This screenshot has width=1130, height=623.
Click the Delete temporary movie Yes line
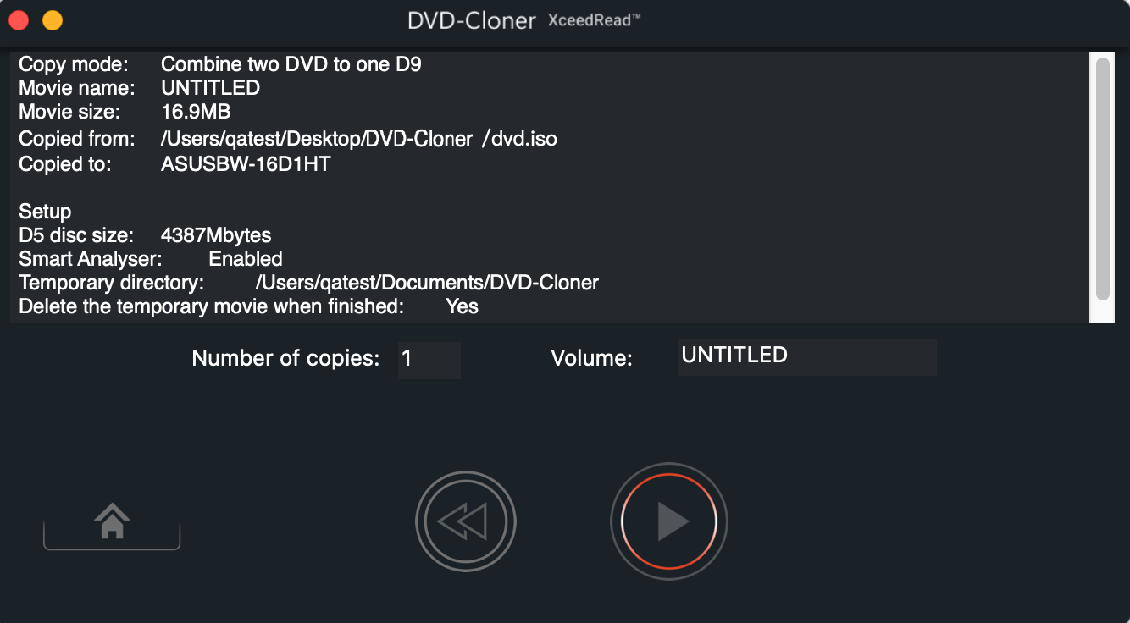pyautogui.click(x=248, y=306)
